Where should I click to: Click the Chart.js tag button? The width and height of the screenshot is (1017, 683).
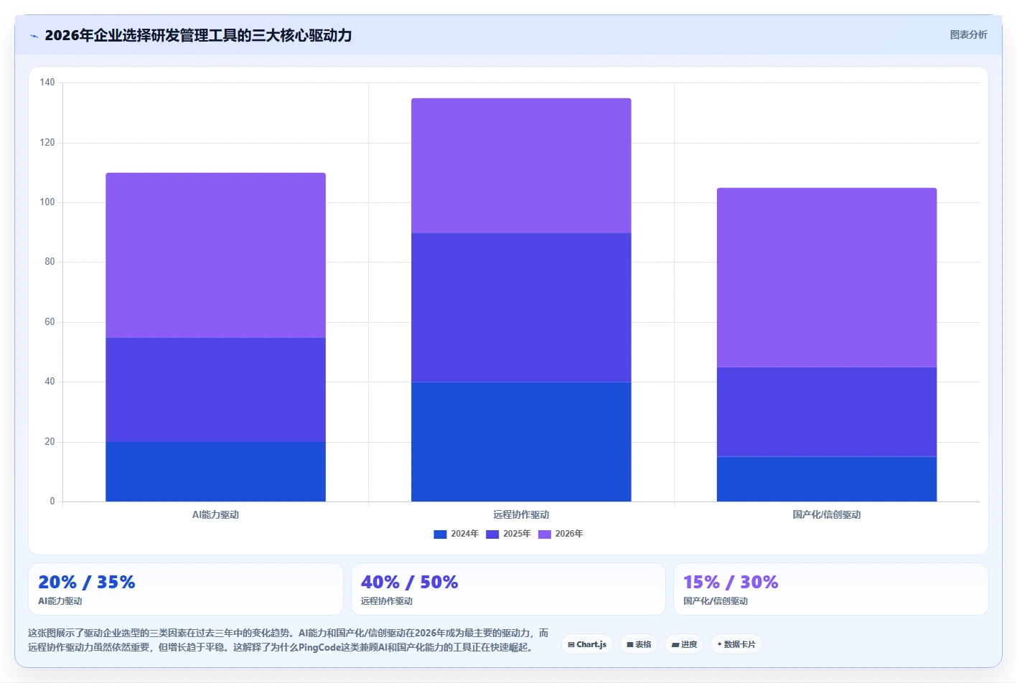[x=587, y=644]
